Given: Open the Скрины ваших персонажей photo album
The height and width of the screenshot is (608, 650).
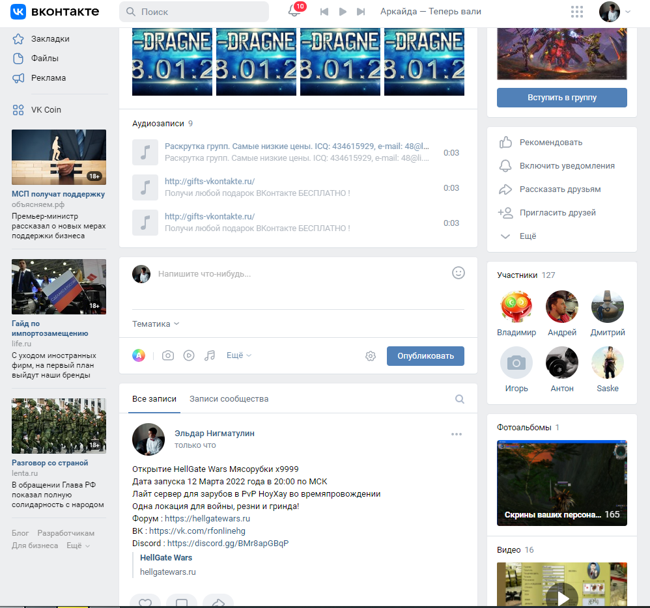Looking at the screenshot, I should 561,483.
